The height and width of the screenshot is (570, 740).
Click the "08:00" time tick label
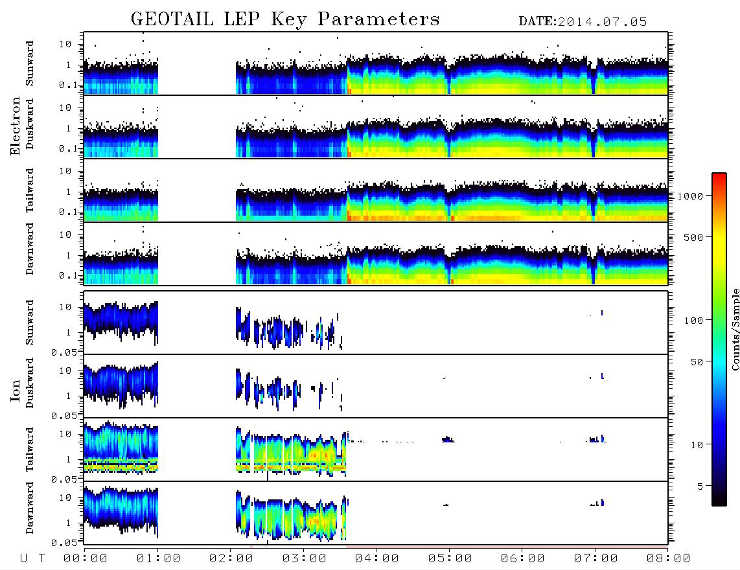point(668,558)
